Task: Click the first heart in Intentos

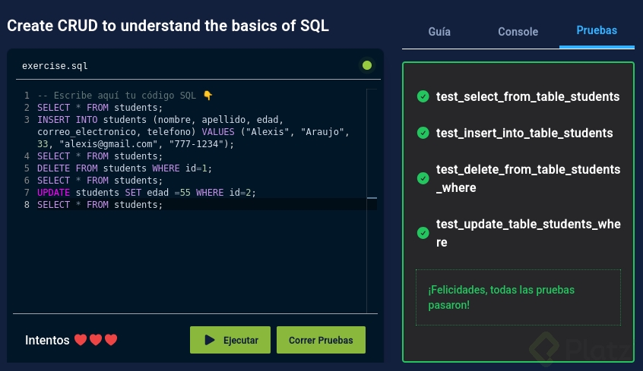Action: [x=81, y=340]
